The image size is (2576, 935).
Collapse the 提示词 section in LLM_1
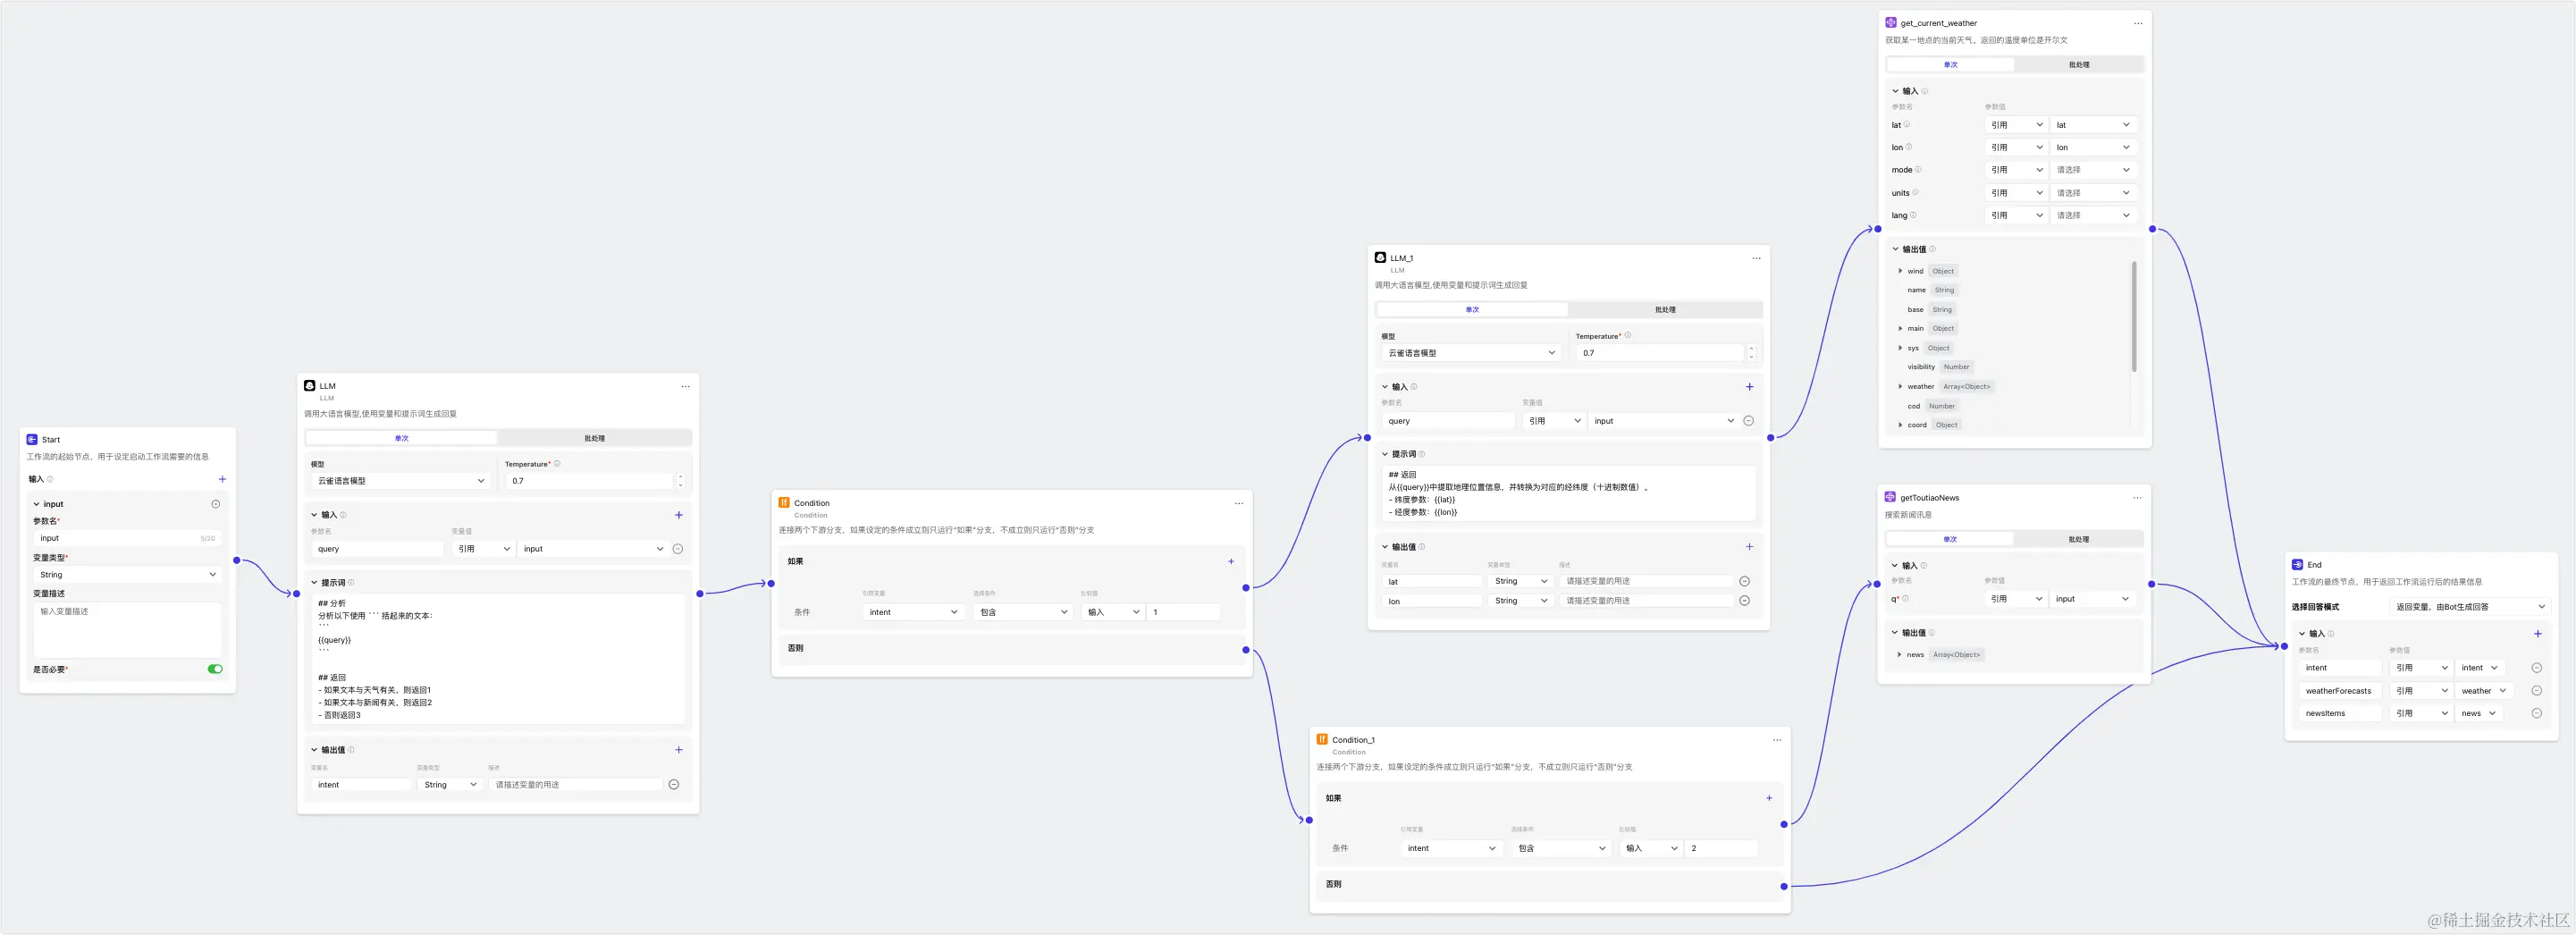coord(1385,454)
